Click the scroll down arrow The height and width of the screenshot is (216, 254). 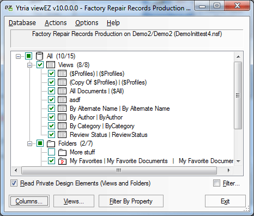(238, 161)
